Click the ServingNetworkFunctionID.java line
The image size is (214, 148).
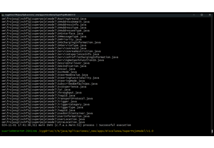click(x=53, y=60)
